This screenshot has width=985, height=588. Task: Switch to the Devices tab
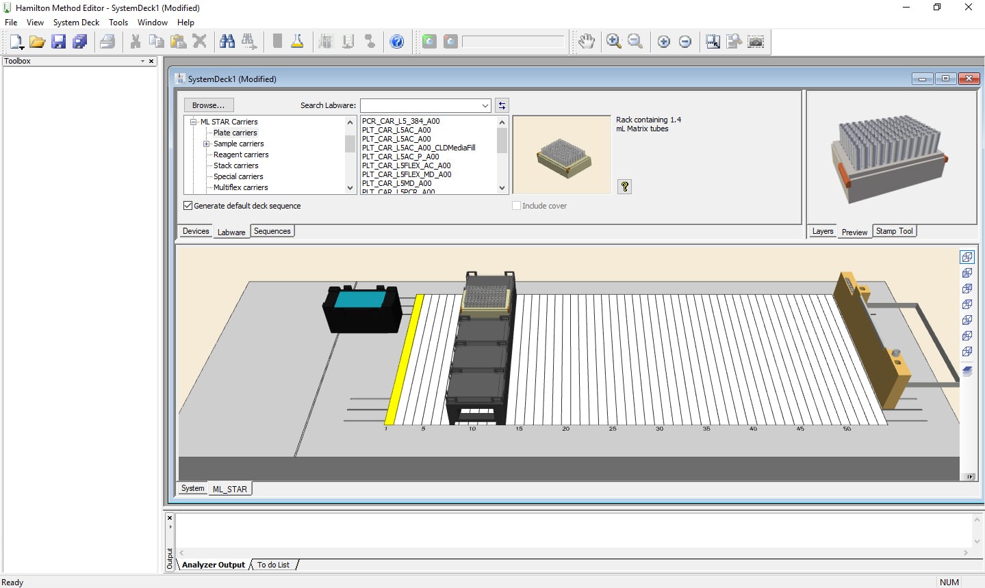[196, 231]
